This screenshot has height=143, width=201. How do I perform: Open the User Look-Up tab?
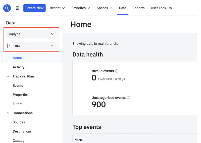click(161, 8)
